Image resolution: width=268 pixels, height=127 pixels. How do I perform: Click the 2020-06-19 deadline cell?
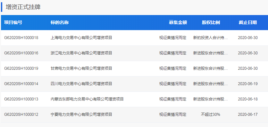pyautogui.click(x=248, y=84)
